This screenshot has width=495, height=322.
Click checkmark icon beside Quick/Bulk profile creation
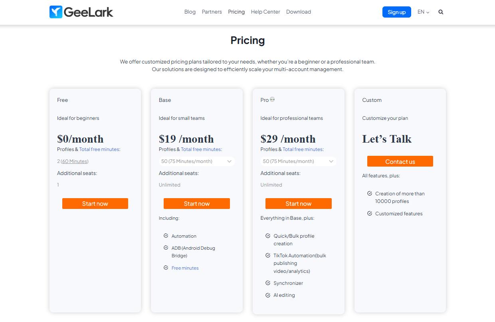(x=268, y=236)
